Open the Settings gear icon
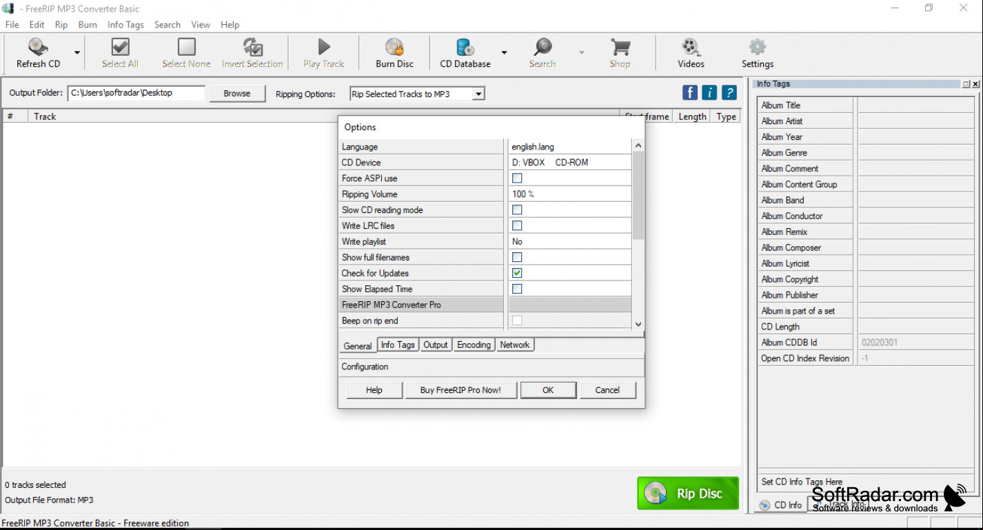 758,47
